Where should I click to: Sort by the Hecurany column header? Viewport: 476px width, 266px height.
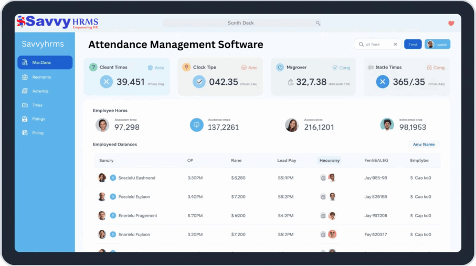click(329, 160)
